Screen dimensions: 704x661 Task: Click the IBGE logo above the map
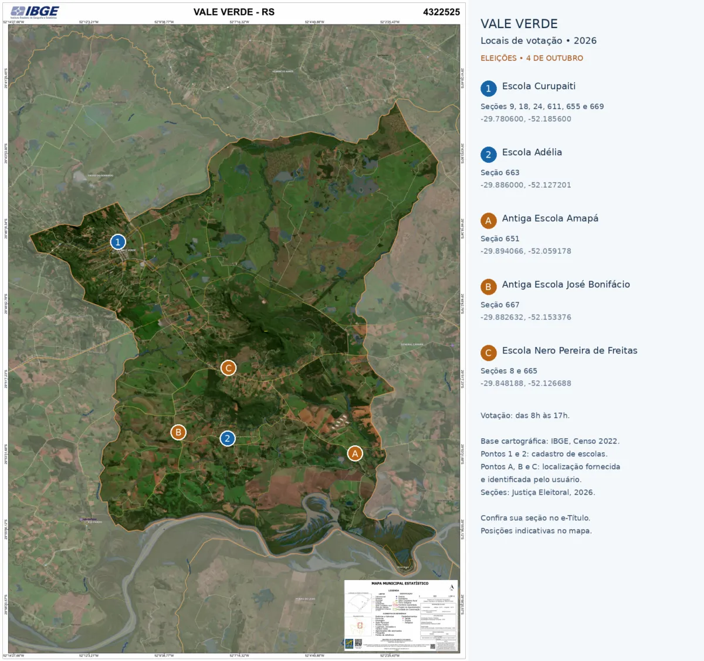coord(35,12)
